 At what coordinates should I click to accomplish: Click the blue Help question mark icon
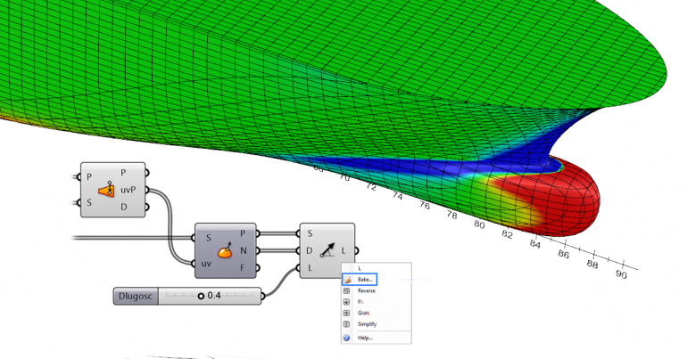[347, 339]
